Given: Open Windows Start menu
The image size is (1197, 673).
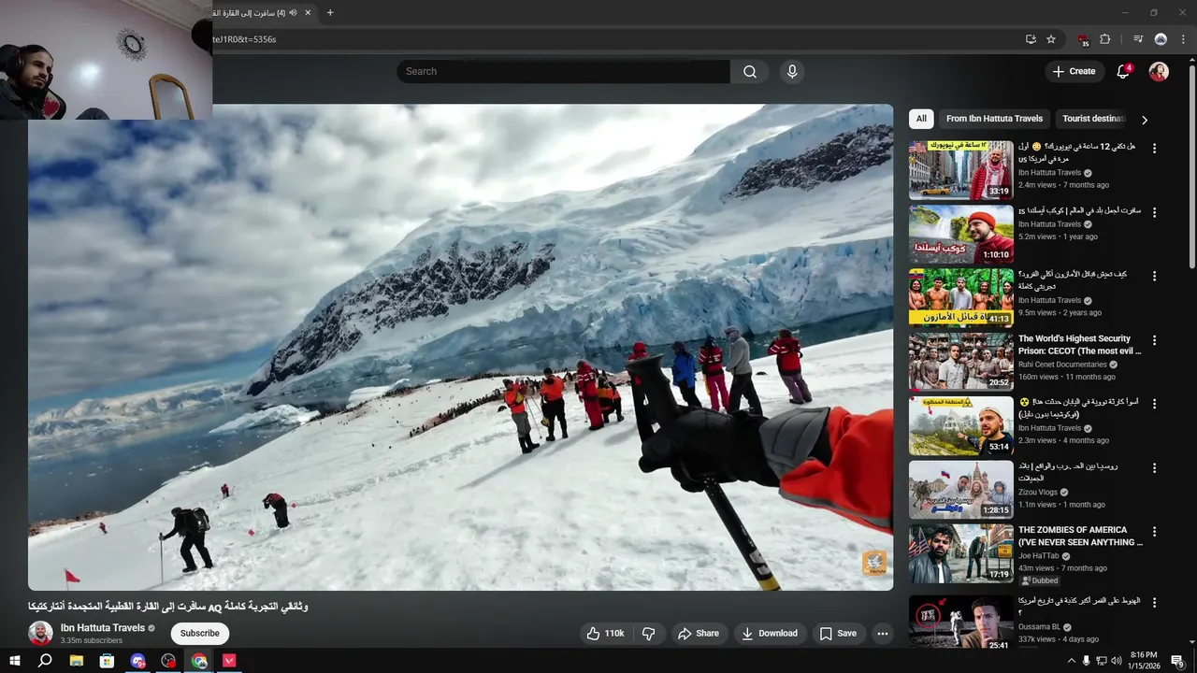Looking at the screenshot, I should pos(15,661).
